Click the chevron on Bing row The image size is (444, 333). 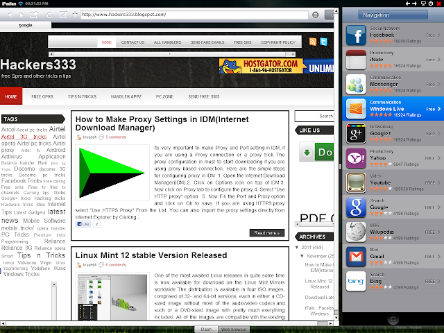tap(439, 282)
